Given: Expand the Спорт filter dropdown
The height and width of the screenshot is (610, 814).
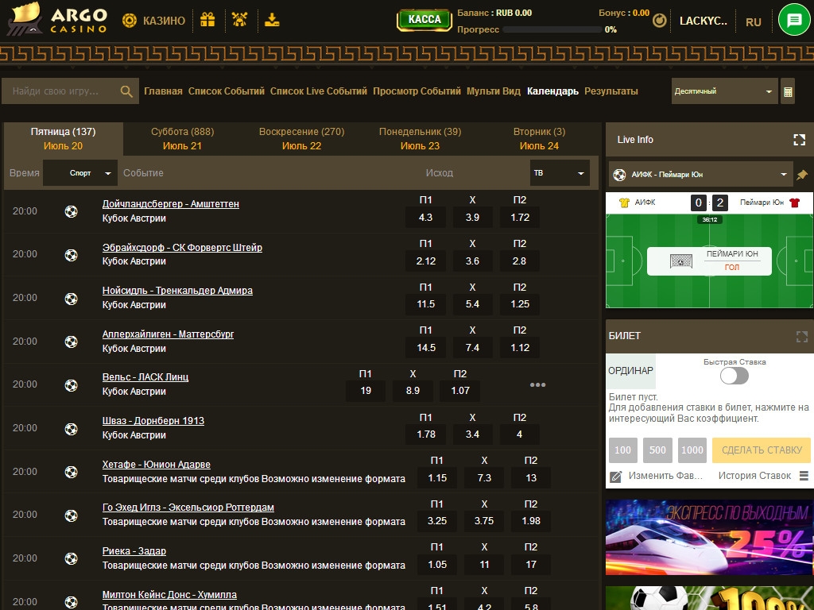Looking at the screenshot, I should 80,172.
